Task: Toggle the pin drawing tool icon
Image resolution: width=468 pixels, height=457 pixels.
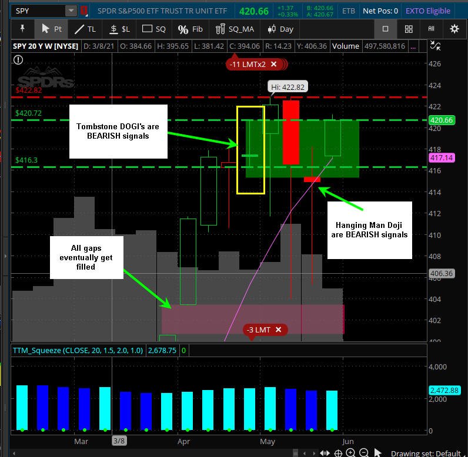Action: [x=22, y=29]
